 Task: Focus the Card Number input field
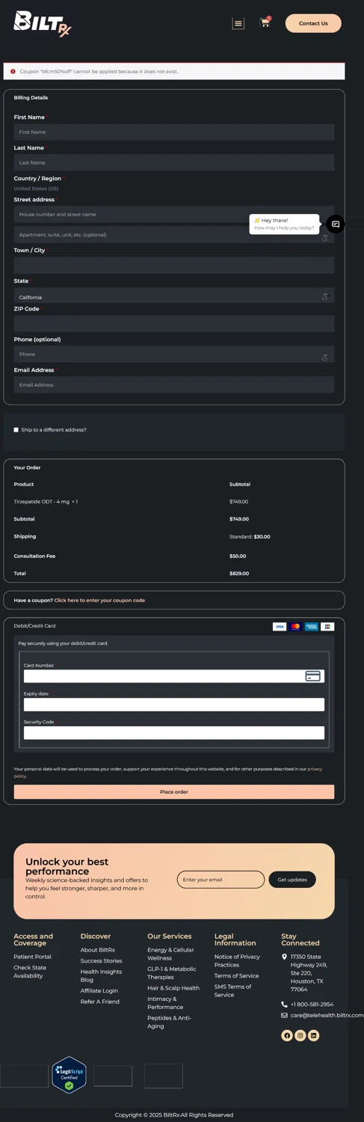(174, 676)
